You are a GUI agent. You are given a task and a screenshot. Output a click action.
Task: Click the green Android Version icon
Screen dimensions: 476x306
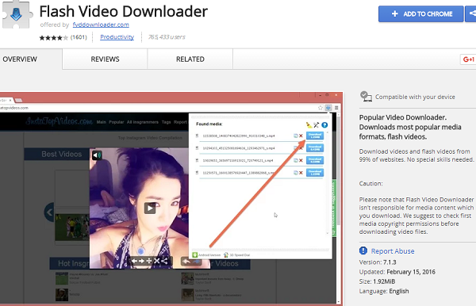pos(194,254)
